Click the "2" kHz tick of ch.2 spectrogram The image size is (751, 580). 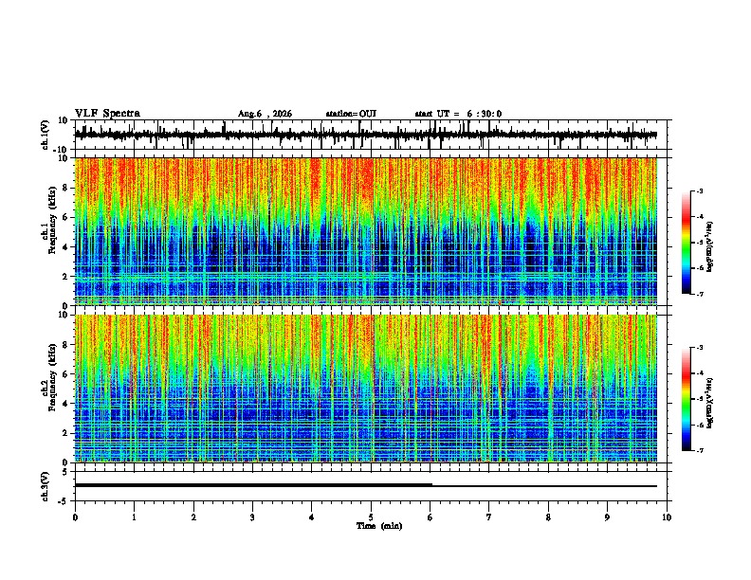pos(65,433)
